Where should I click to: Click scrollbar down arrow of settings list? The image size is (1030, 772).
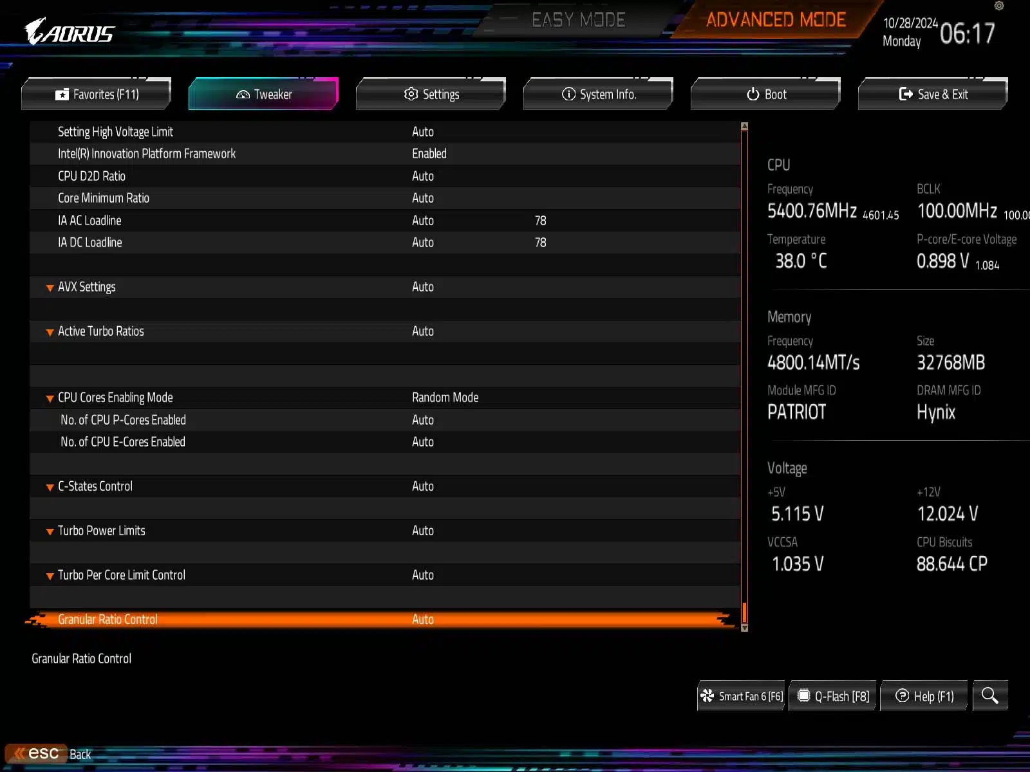point(744,628)
